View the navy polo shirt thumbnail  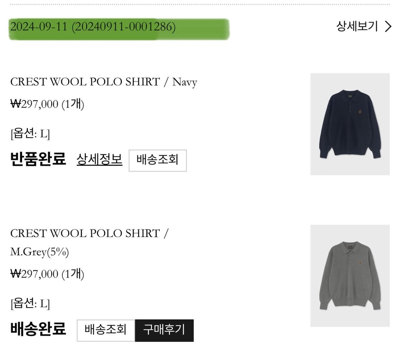350,124
